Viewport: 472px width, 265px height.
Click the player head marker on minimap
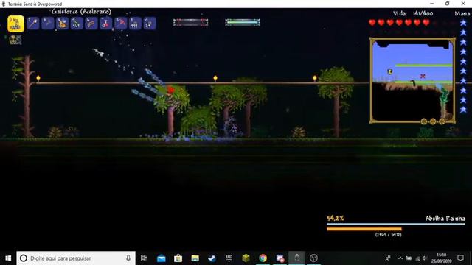coord(390,71)
